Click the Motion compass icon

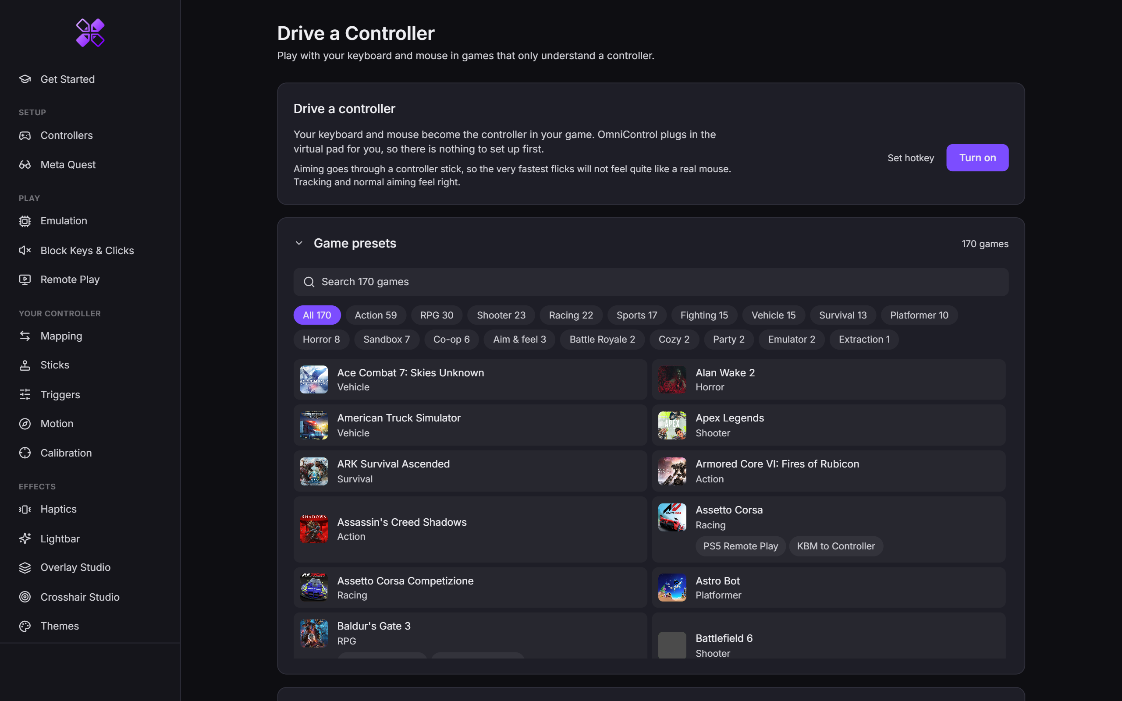tap(25, 424)
